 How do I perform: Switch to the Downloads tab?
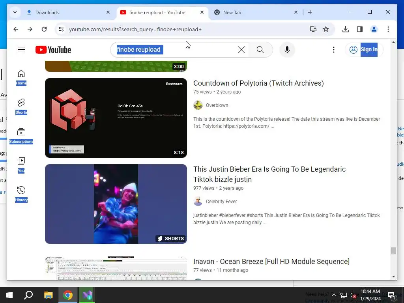click(67, 12)
